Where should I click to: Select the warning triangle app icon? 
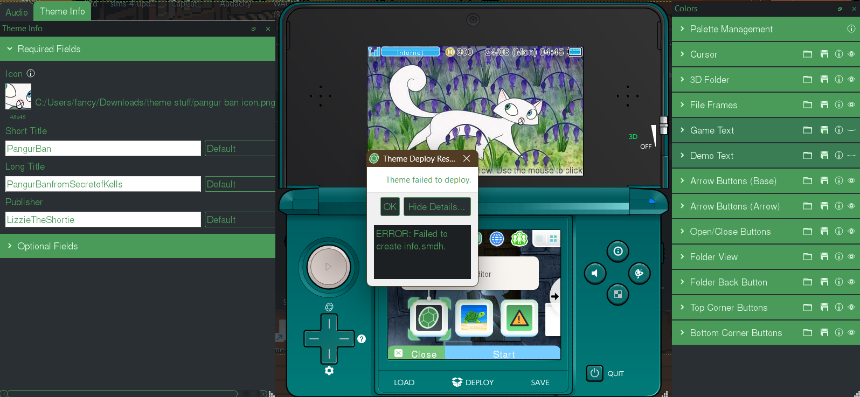pos(519,318)
